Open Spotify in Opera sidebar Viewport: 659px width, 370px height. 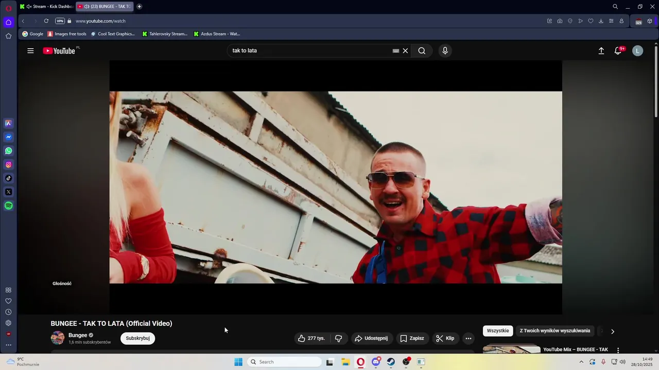[x=8, y=206]
